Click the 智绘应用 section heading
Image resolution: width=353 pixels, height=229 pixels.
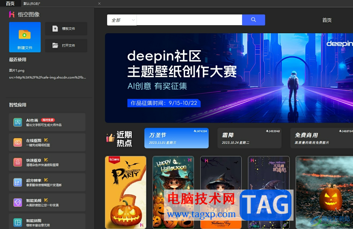tap(18, 105)
